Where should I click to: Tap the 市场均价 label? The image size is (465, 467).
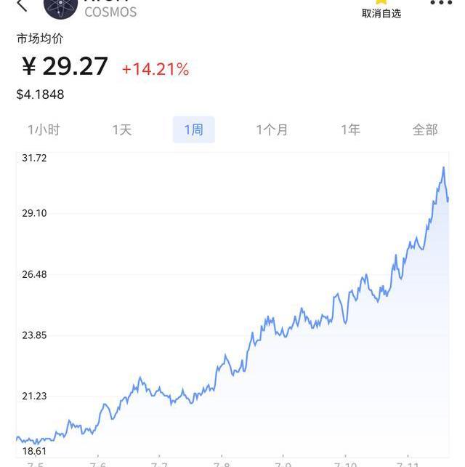click(40, 39)
